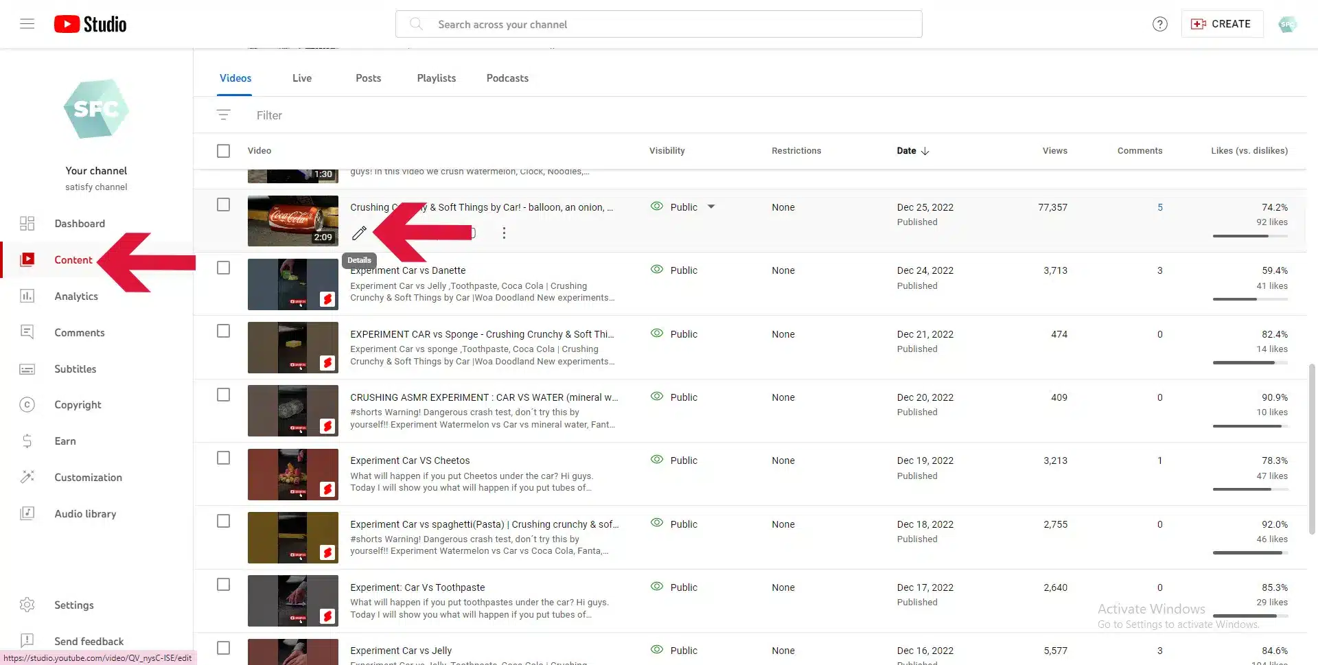Check the Experiment Car VS Cheetos row
Viewport: 1318px width, 665px height.
click(224, 458)
